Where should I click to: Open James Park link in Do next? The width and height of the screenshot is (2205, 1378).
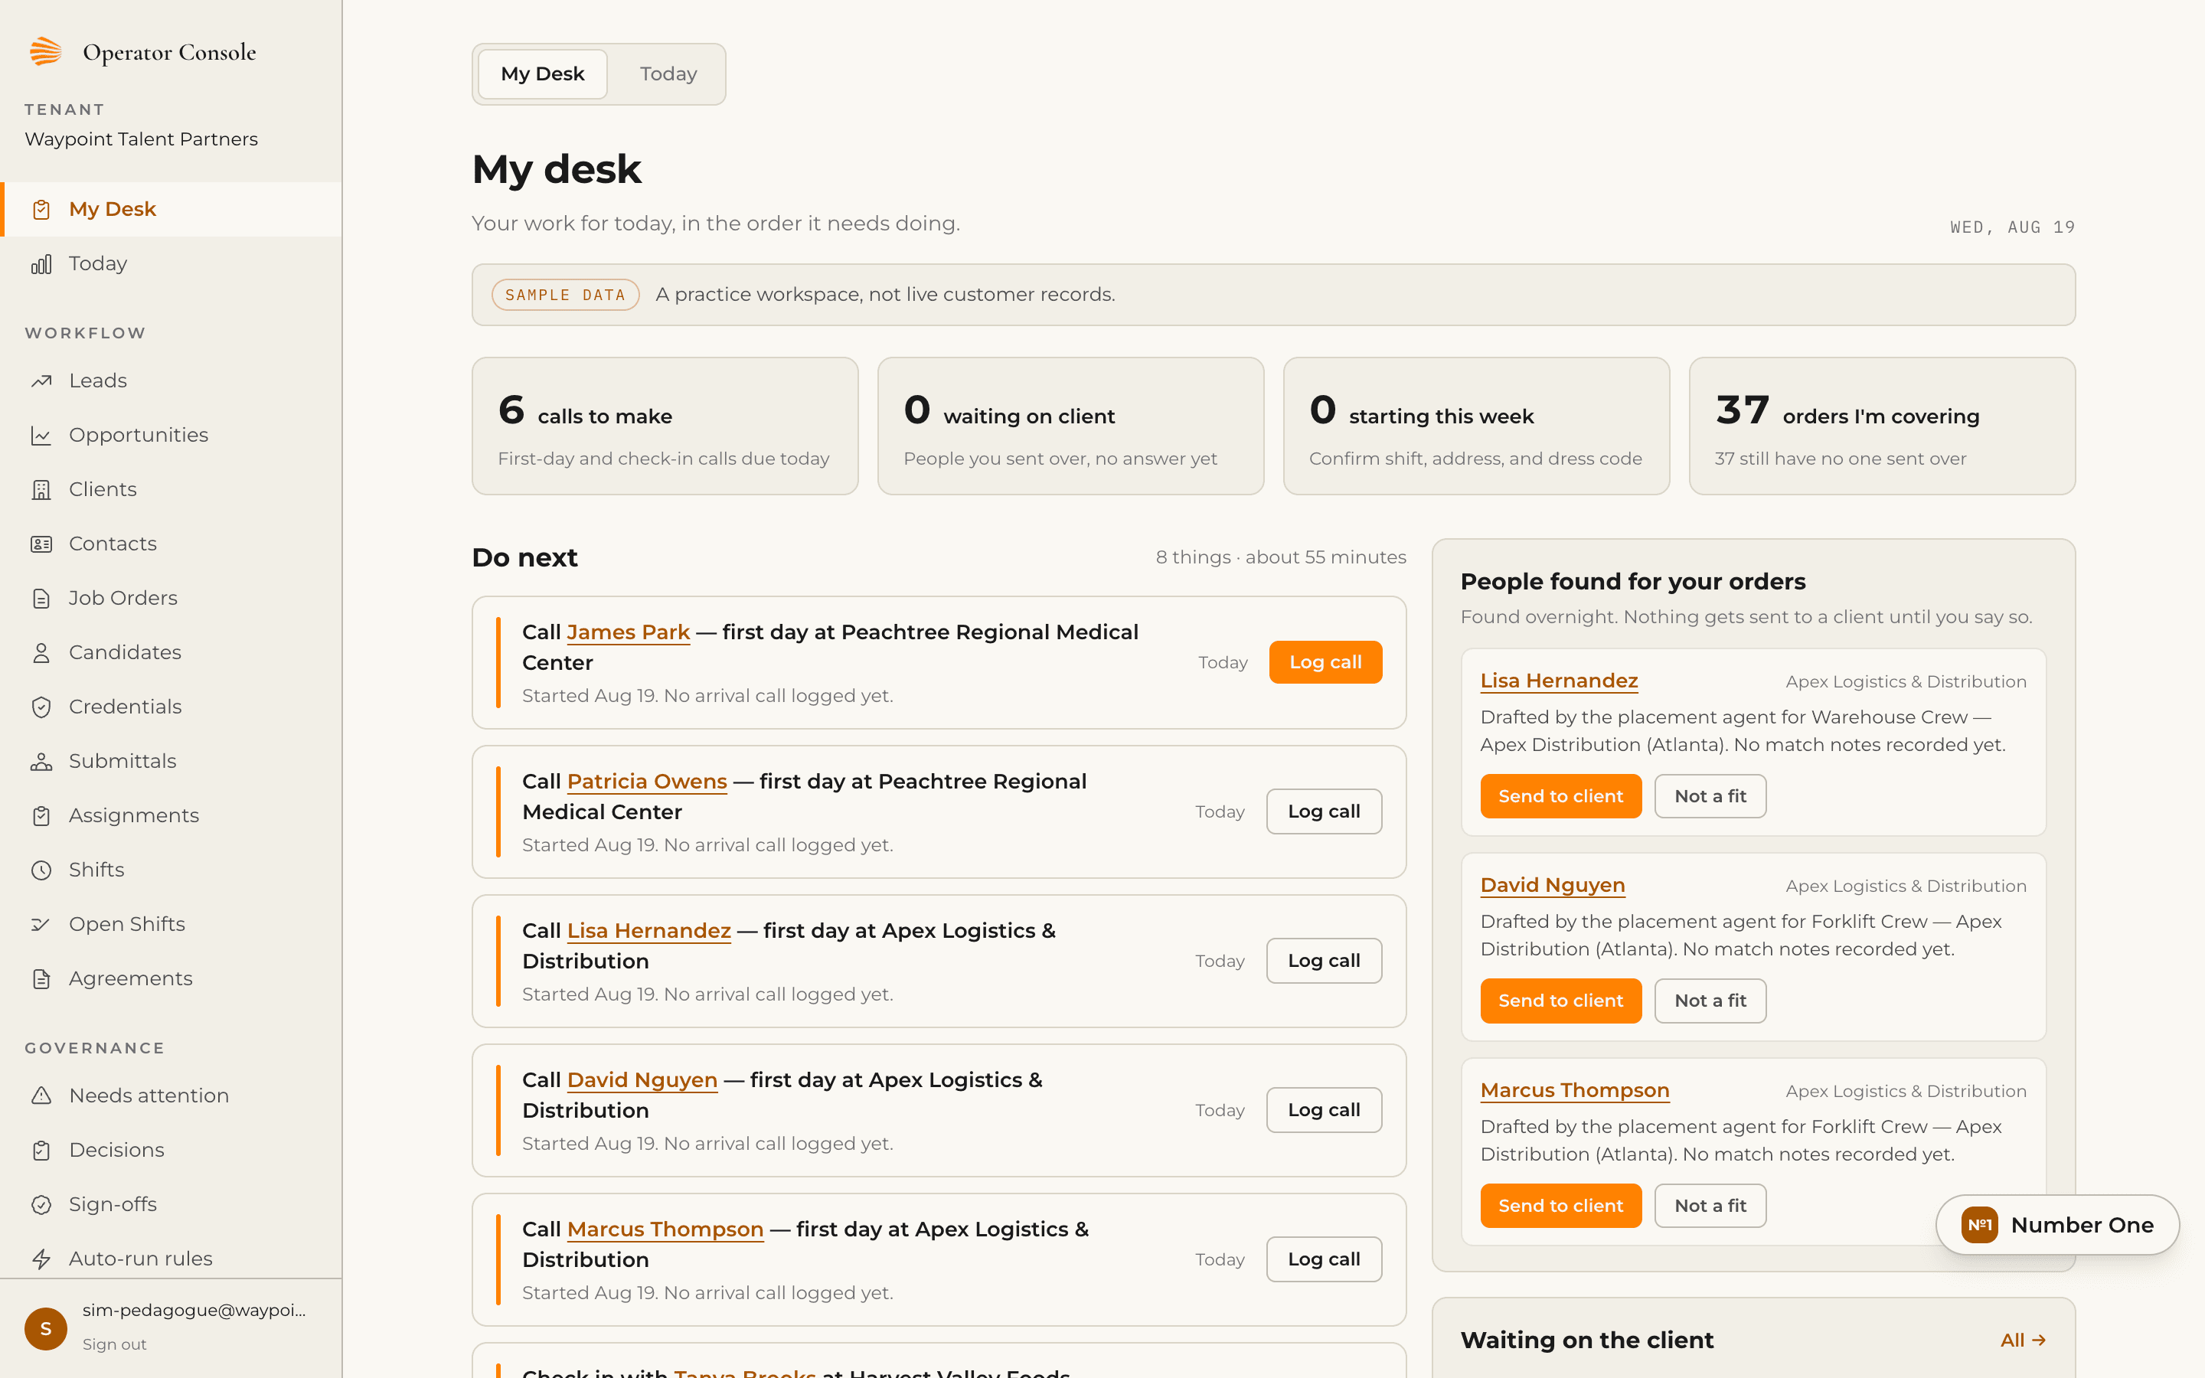pos(628,632)
